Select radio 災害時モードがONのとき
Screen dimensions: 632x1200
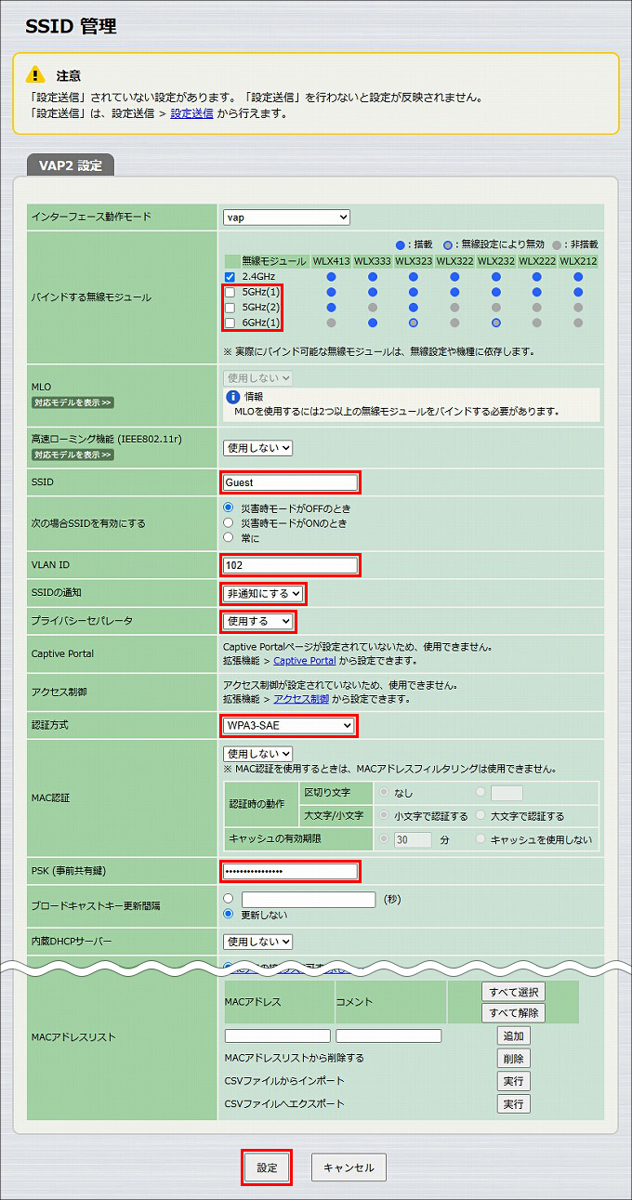(x=229, y=522)
